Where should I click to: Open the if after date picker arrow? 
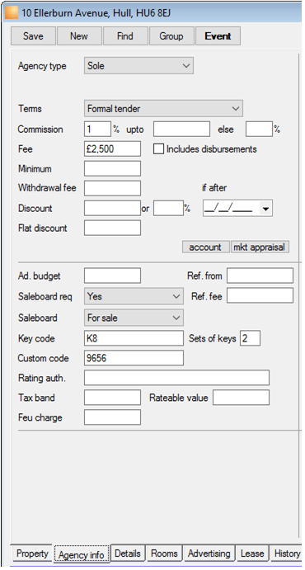coord(265,209)
